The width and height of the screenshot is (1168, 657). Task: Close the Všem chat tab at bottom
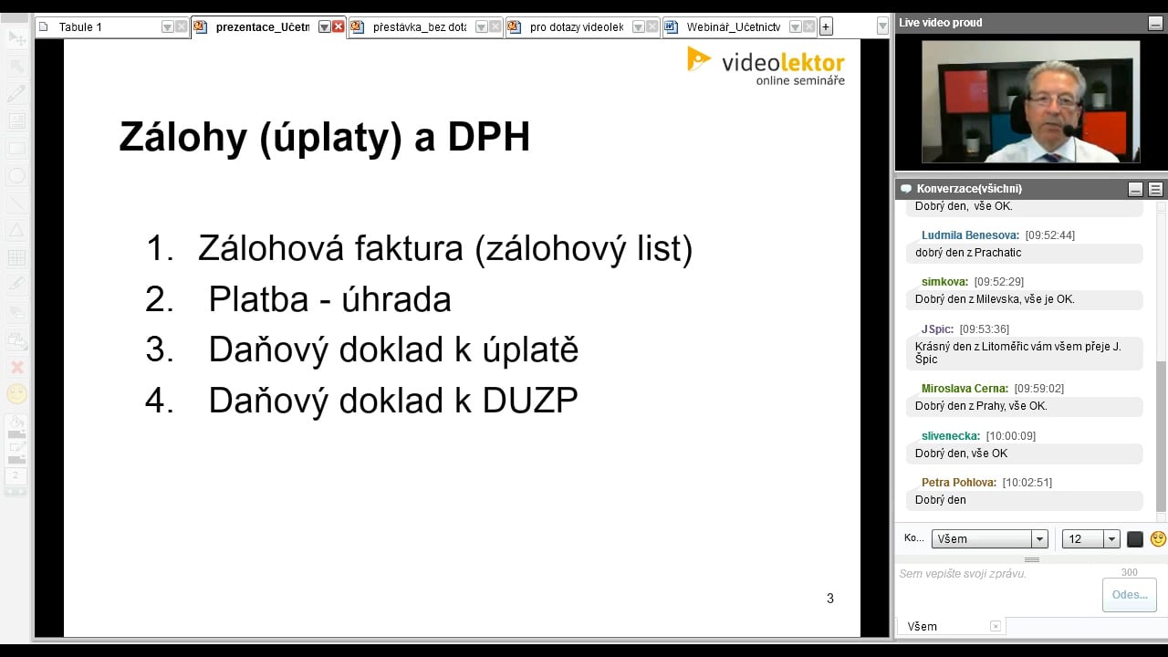coord(996,626)
